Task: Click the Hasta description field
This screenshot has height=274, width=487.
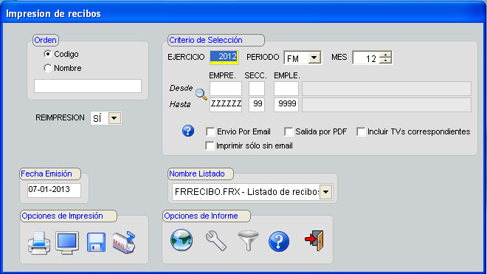Action: [387, 104]
